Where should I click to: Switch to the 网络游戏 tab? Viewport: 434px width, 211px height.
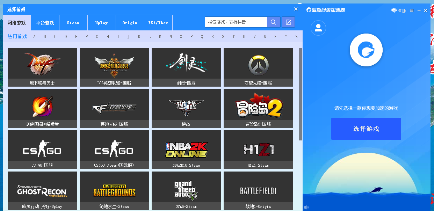(x=17, y=23)
